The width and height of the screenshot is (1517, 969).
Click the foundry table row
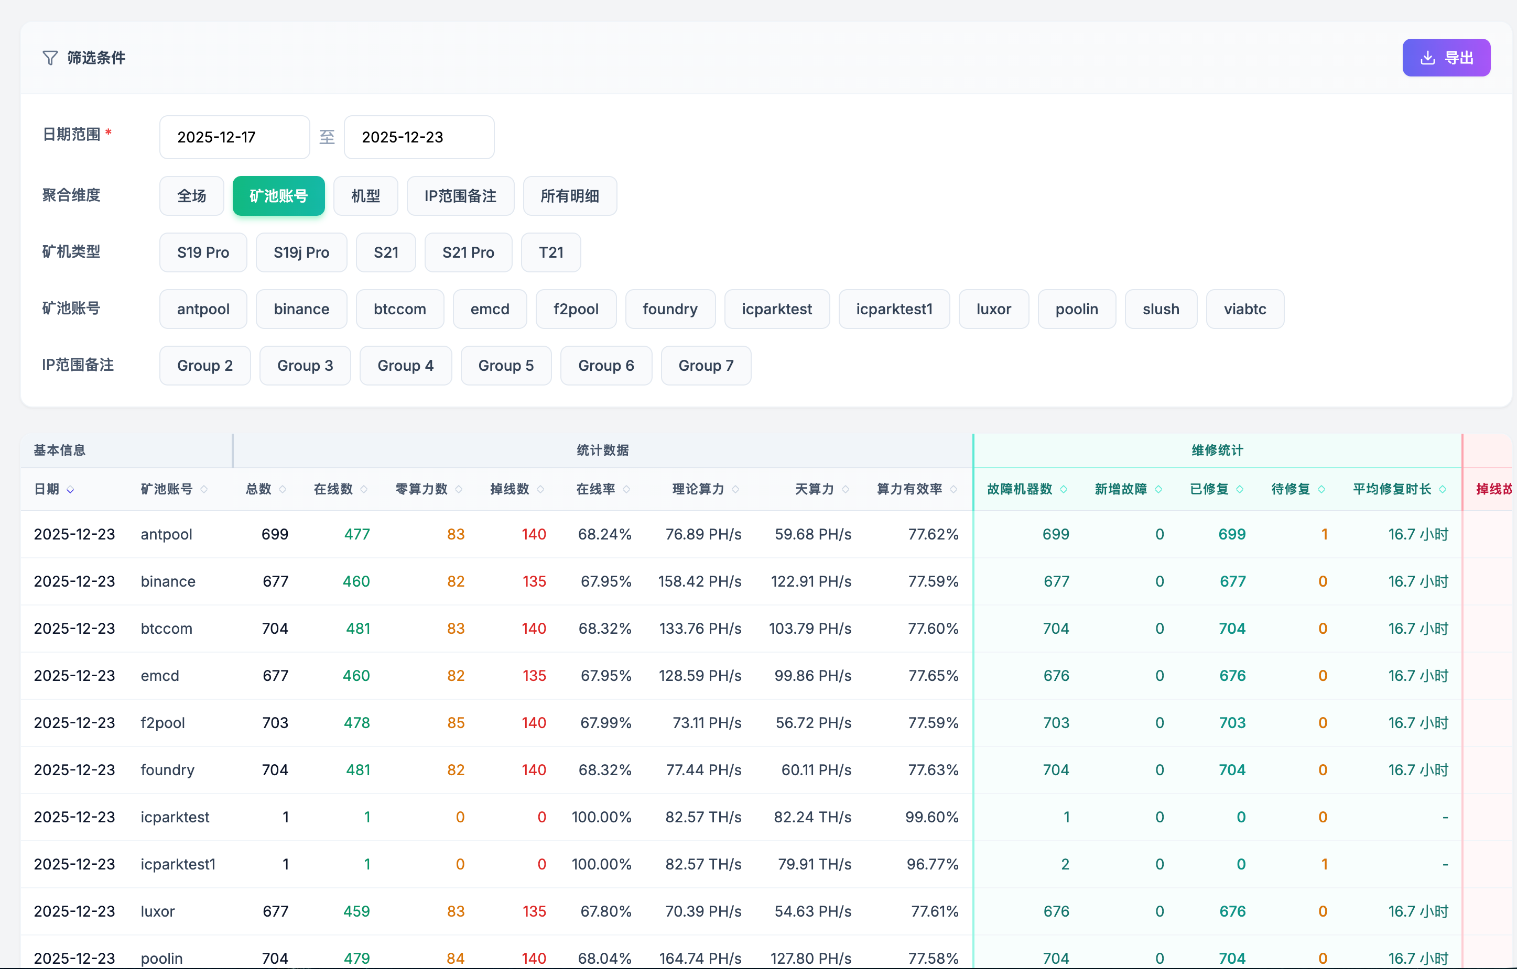point(167,770)
